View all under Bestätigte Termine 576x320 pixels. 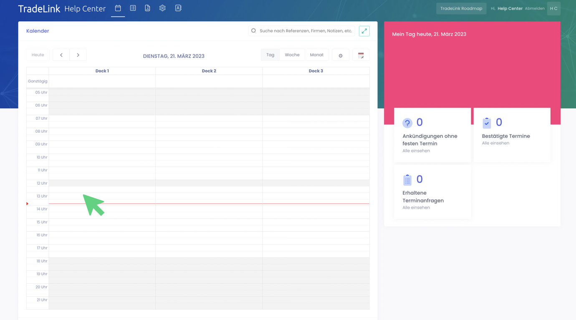tap(495, 143)
